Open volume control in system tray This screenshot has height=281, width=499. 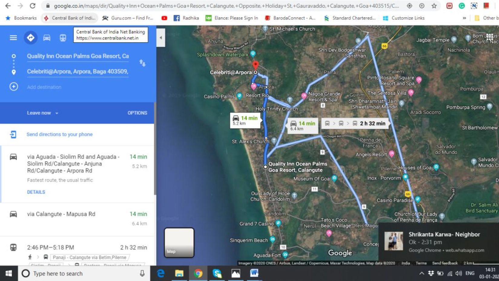459,273
